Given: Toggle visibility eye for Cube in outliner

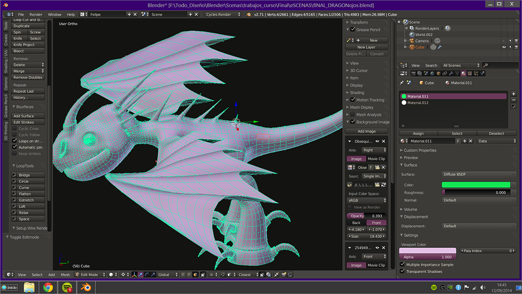Looking at the screenshot, I should [504, 47].
